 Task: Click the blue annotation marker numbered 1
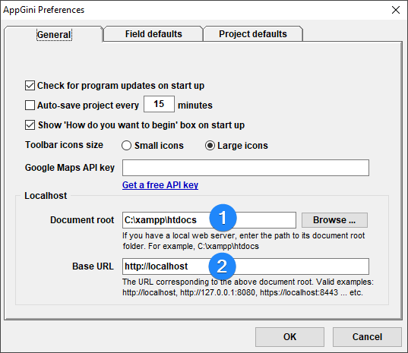tap(223, 218)
